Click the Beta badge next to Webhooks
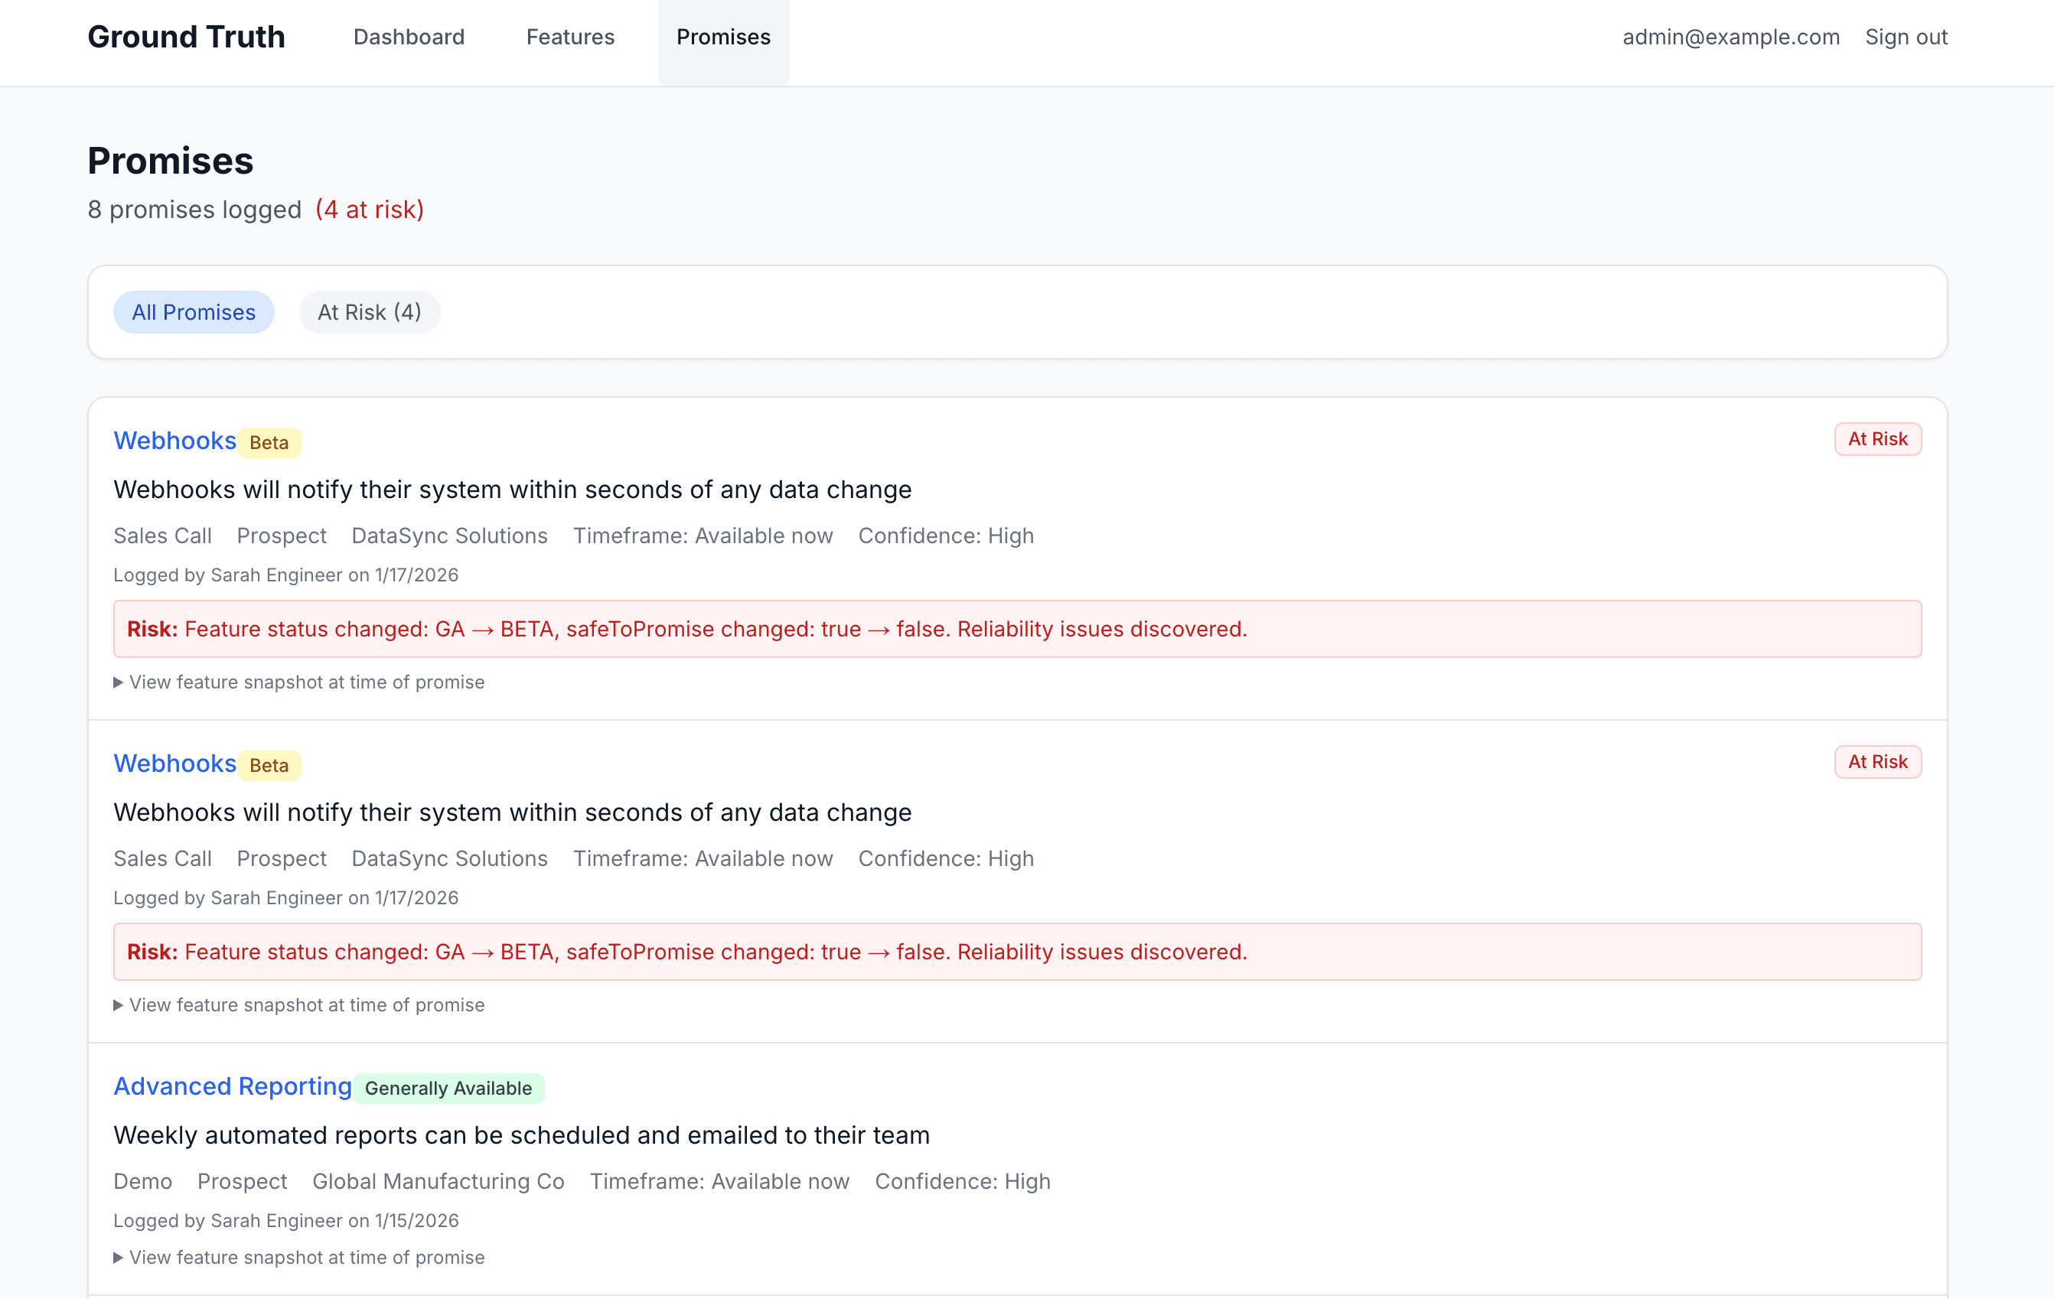2054x1299 pixels. tap(269, 442)
